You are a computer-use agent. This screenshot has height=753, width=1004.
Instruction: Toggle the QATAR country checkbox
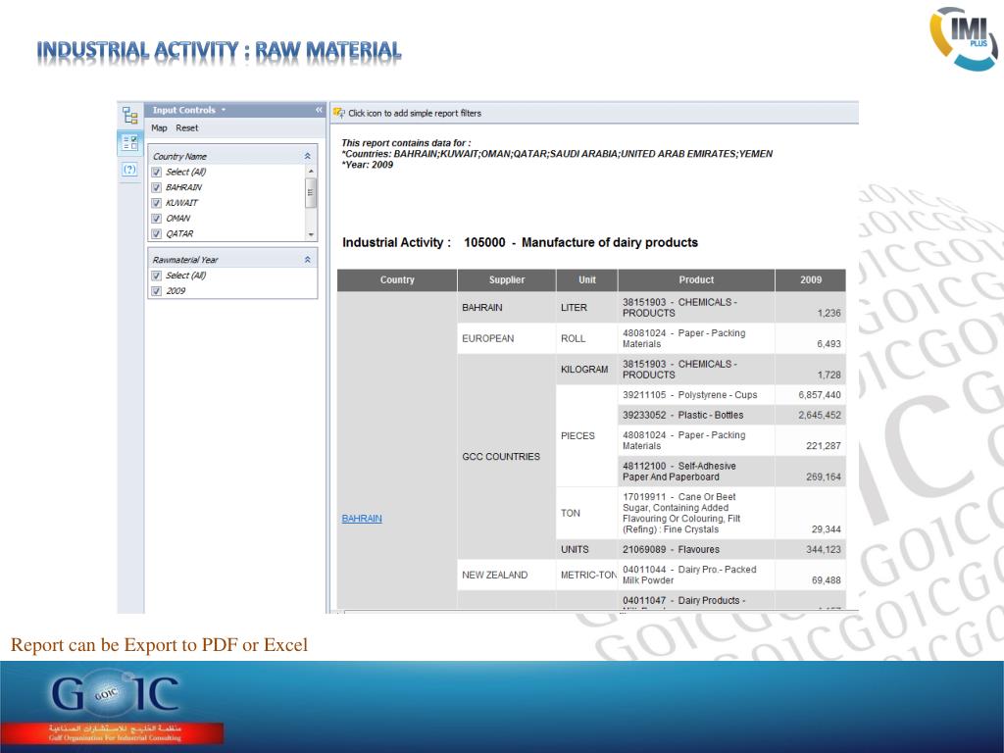pyautogui.click(x=157, y=234)
